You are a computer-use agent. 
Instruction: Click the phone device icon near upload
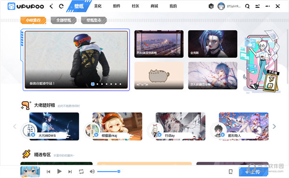pos(231,172)
